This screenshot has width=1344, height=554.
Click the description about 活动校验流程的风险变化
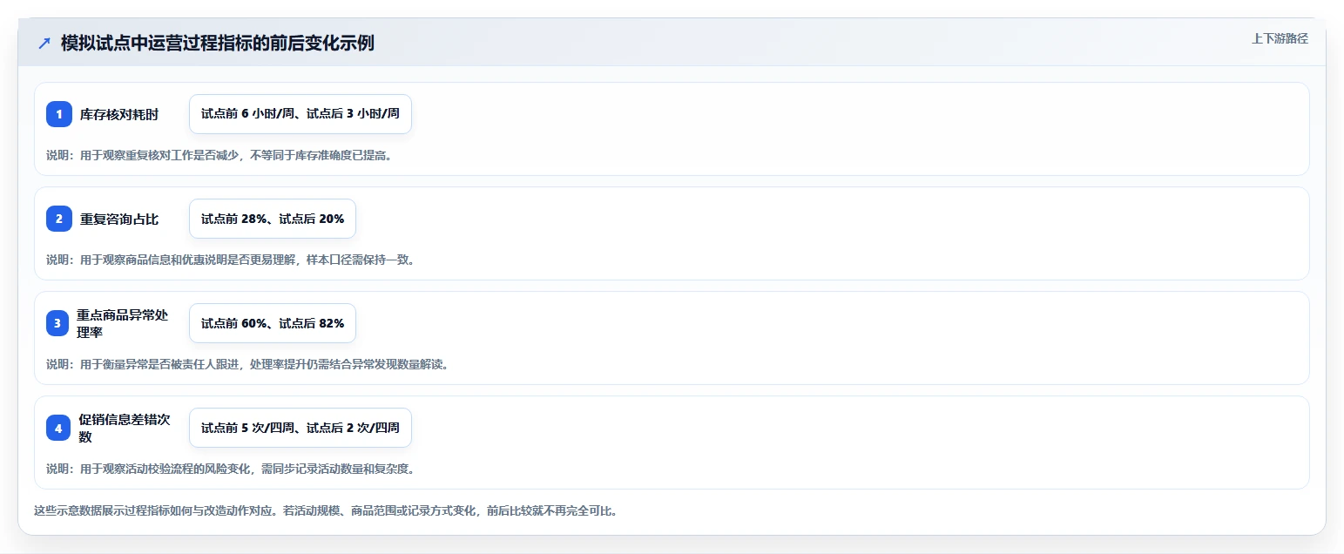click(x=231, y=469)
